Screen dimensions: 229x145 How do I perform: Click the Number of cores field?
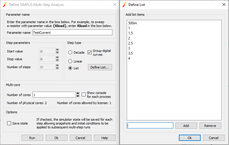54,95
